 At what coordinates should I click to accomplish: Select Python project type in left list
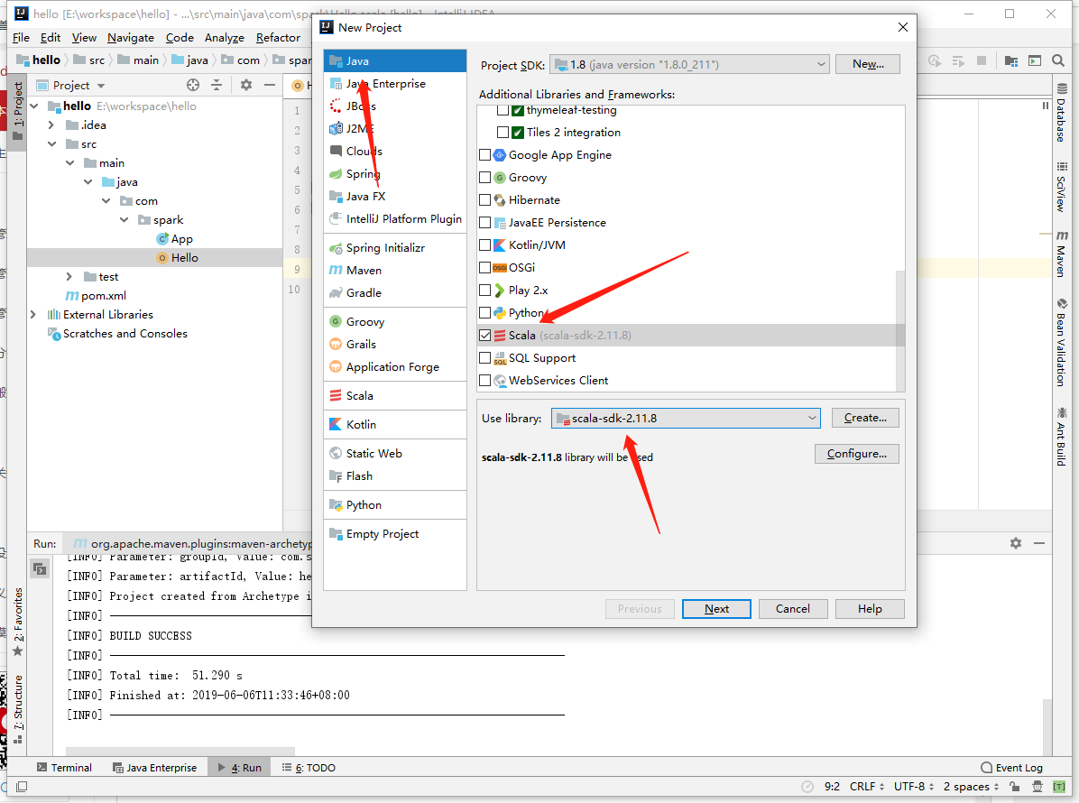395,505
